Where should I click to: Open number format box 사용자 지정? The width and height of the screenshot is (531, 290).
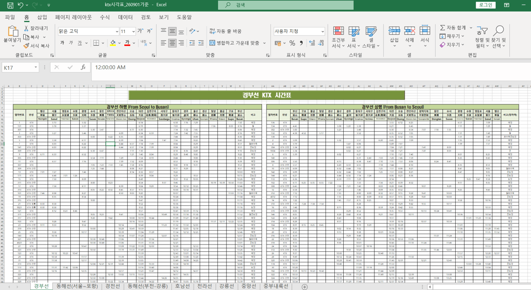(299, 31)
